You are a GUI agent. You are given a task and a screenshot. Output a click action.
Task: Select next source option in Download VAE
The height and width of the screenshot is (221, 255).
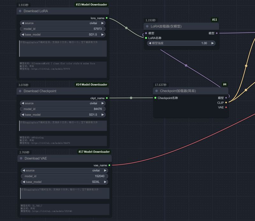tap(105, 170)
